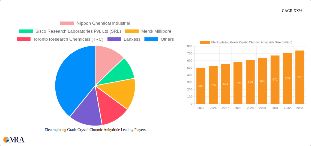The image size is (311, 146).
Task: Click the 2033 bar showing 740
Action: [x=300, y=77]
